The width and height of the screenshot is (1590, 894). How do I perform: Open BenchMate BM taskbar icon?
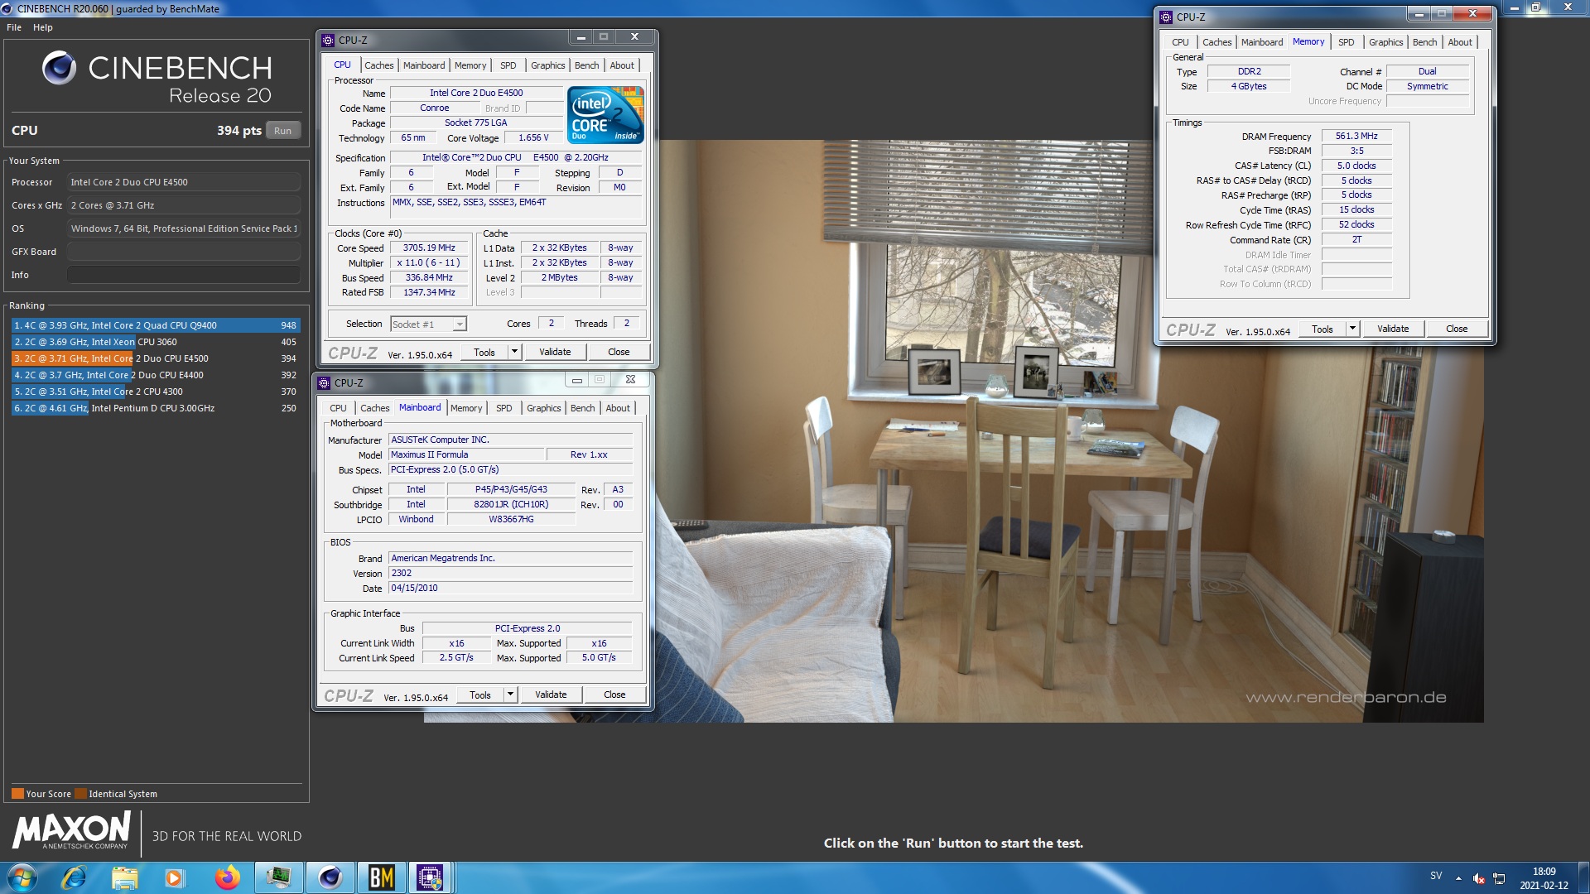pos(381,877)
